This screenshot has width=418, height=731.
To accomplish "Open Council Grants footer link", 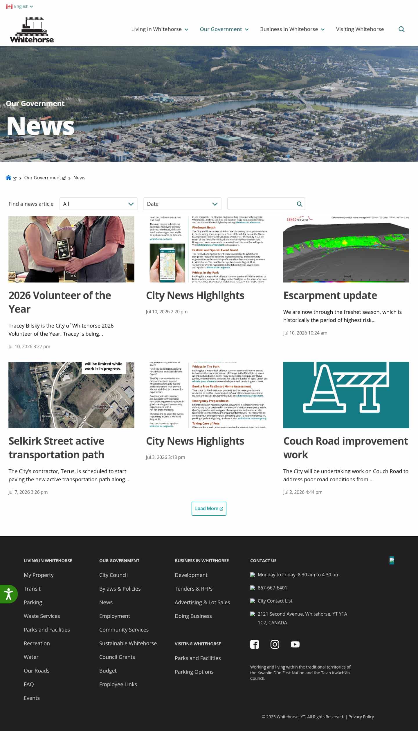I will point(117,657).
